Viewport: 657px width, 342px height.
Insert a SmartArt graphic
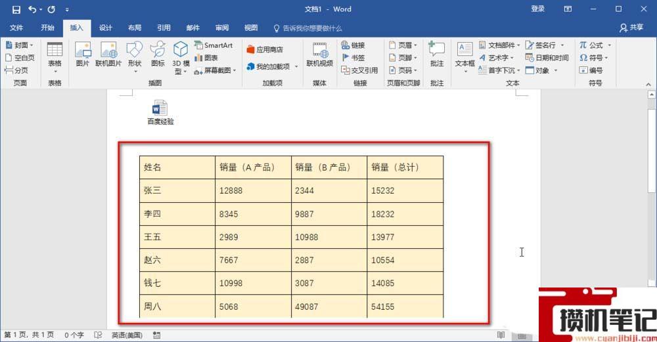(214, 45)
